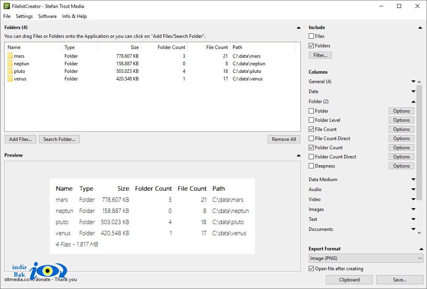Expand the Documents columns group
Image resolution: width=427 pixels, height=289 pixels.
(413, 229)
